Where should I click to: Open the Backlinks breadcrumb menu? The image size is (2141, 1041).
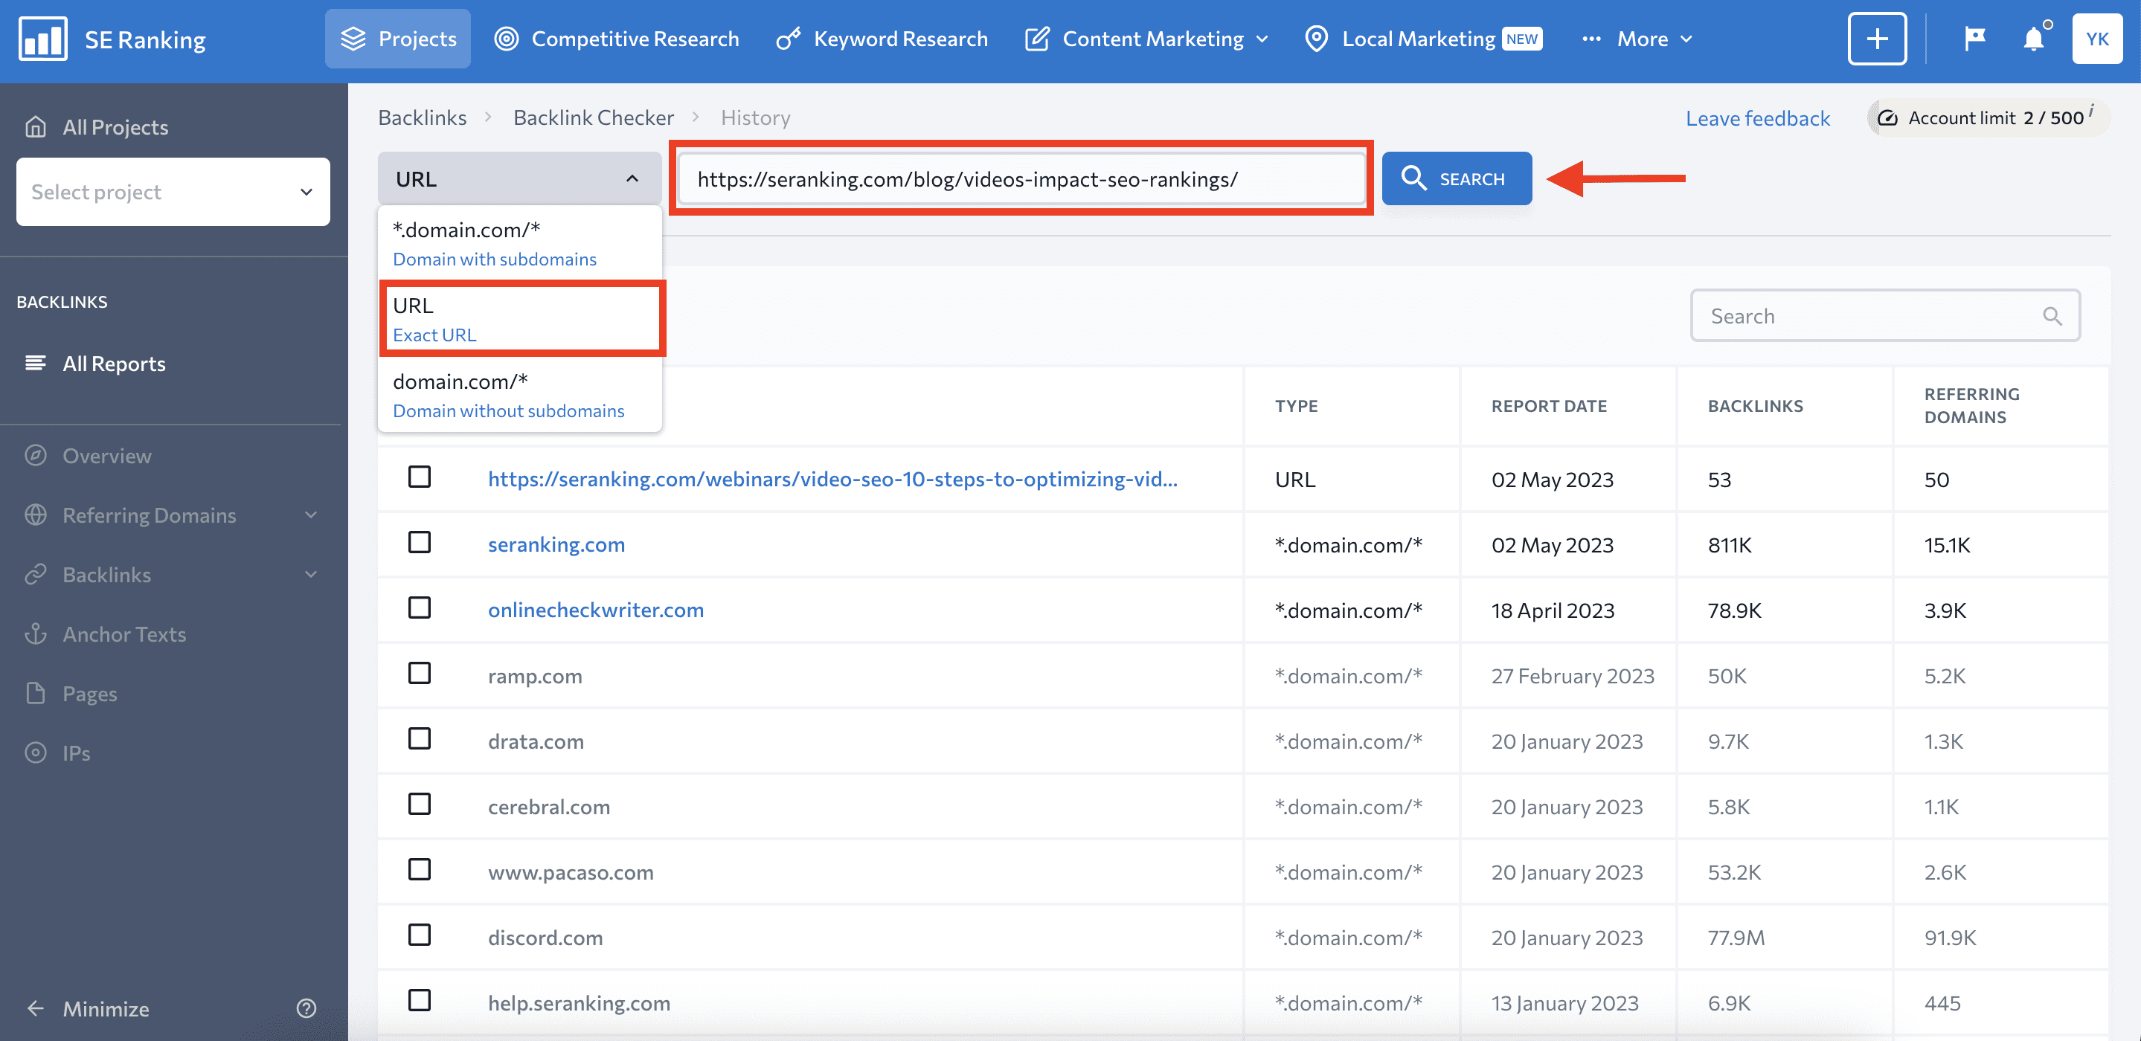click(x=422, y=117)
